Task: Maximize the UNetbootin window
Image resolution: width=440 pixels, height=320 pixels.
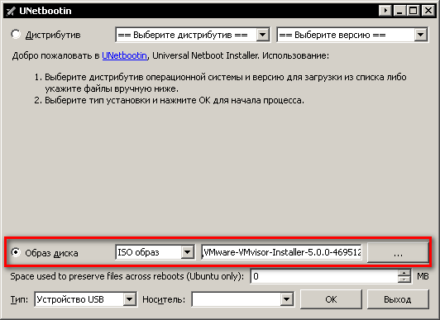Action: click(x=414, y=11)
